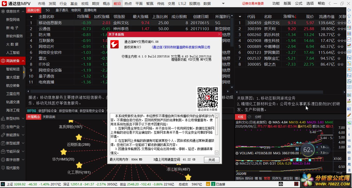Open the VOLUME indicator dropdown circle

[x=237, y=153]
